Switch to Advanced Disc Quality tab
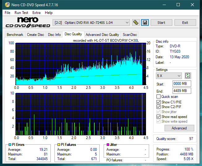Image resolution: width=202 pixels, height=166 pixels. [x=102, y=35]
